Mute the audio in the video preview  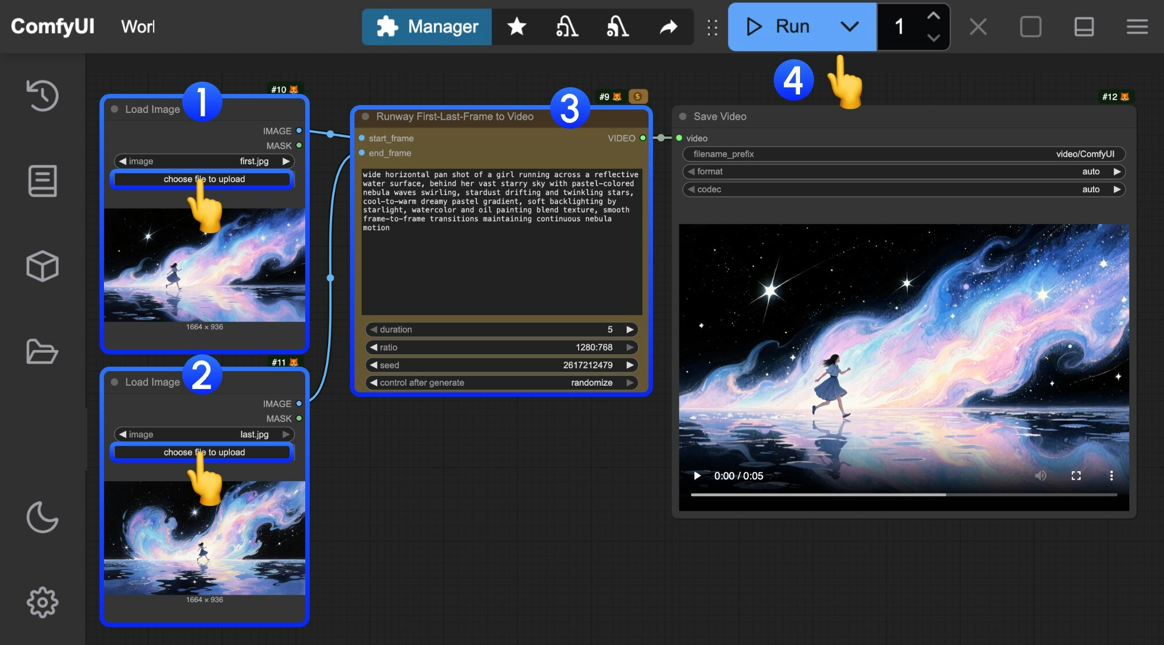coord(1041,476)
